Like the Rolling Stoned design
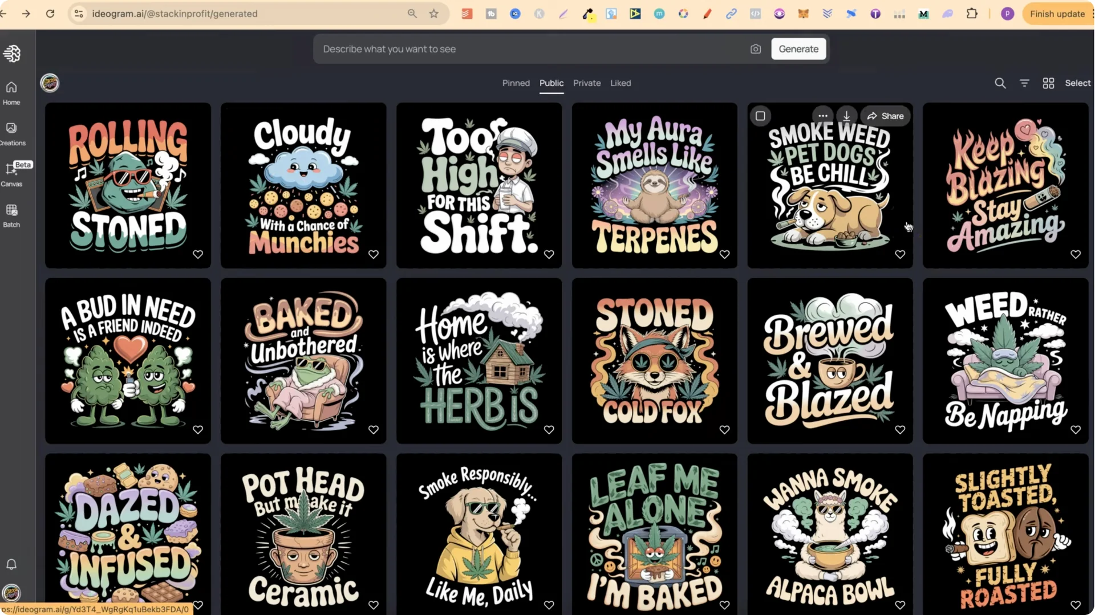 (x=198, y=254)
